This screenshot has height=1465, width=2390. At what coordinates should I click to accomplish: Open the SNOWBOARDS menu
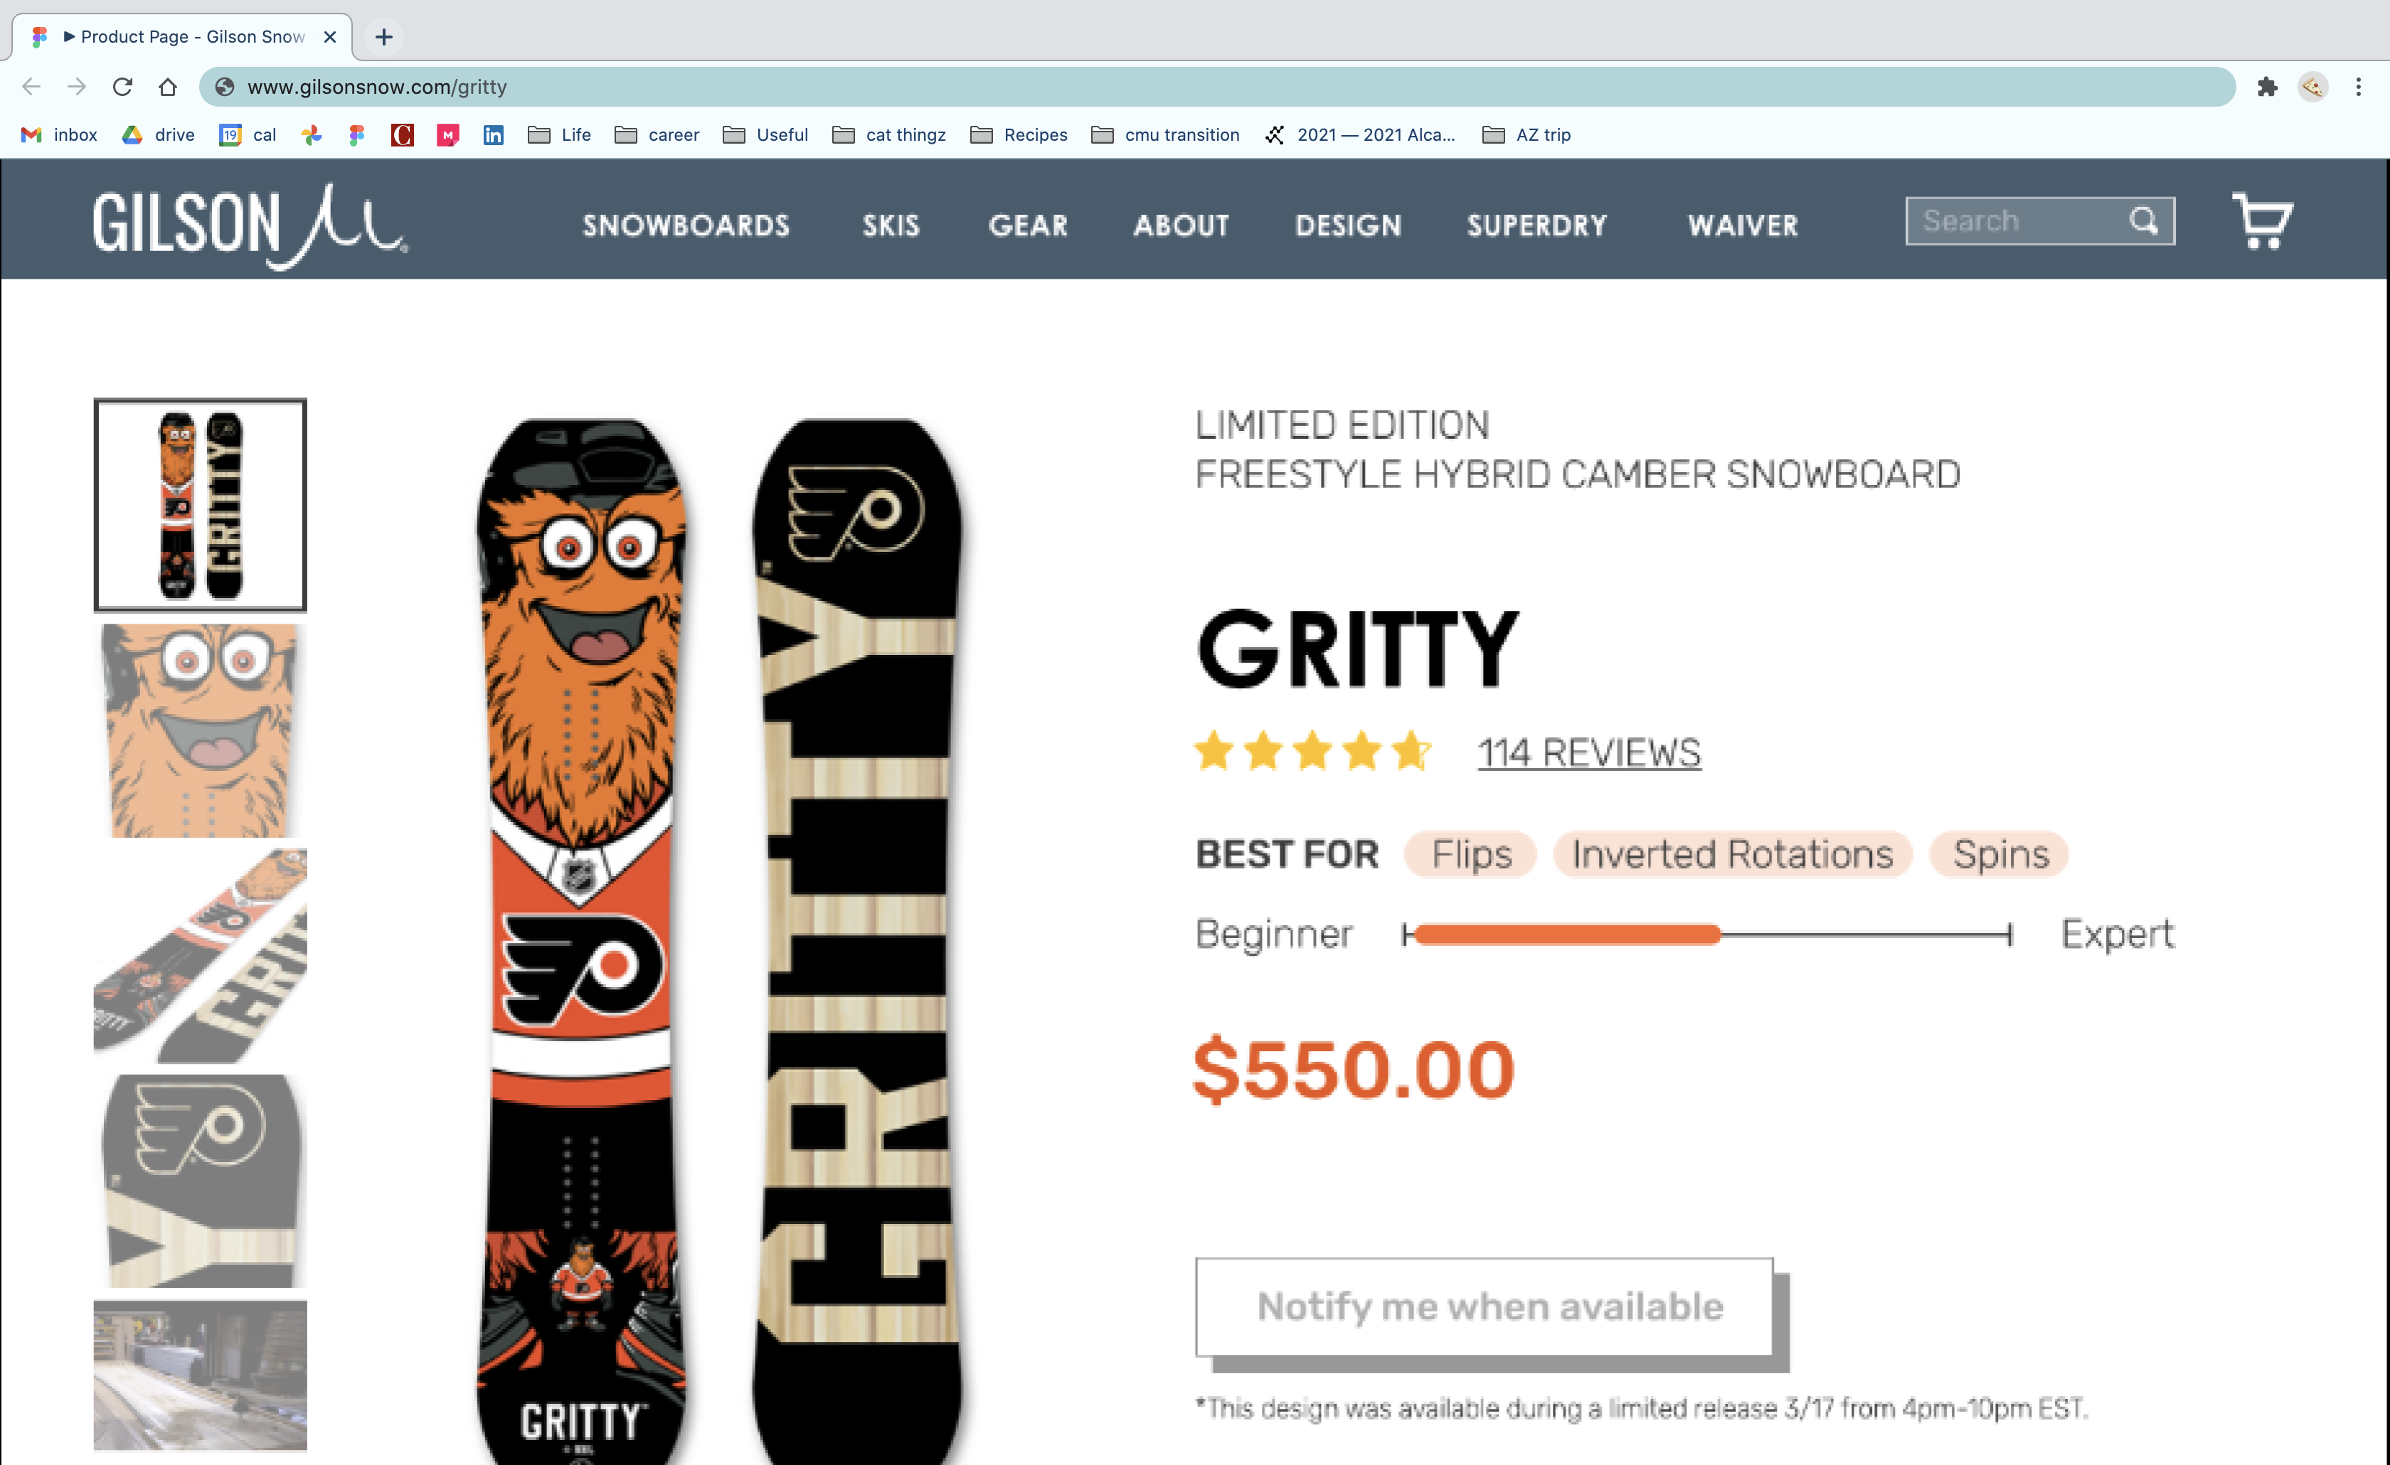[x=686, y=225]
